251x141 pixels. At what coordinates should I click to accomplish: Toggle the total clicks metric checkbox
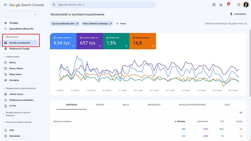(55, 38)
